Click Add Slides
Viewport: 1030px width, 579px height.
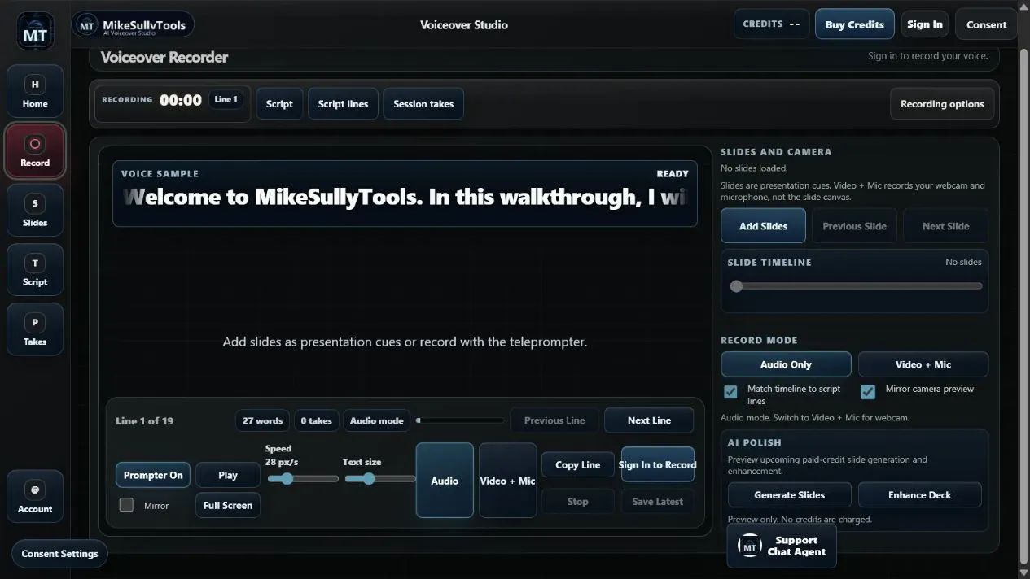763,226
